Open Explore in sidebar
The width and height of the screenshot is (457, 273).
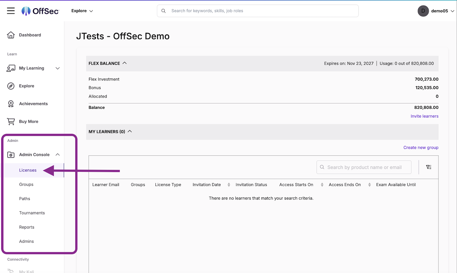click(27, 86)
